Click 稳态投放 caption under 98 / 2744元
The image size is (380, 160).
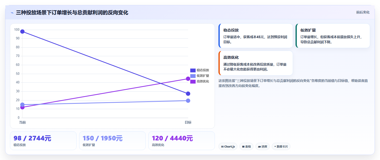(20, 145)
